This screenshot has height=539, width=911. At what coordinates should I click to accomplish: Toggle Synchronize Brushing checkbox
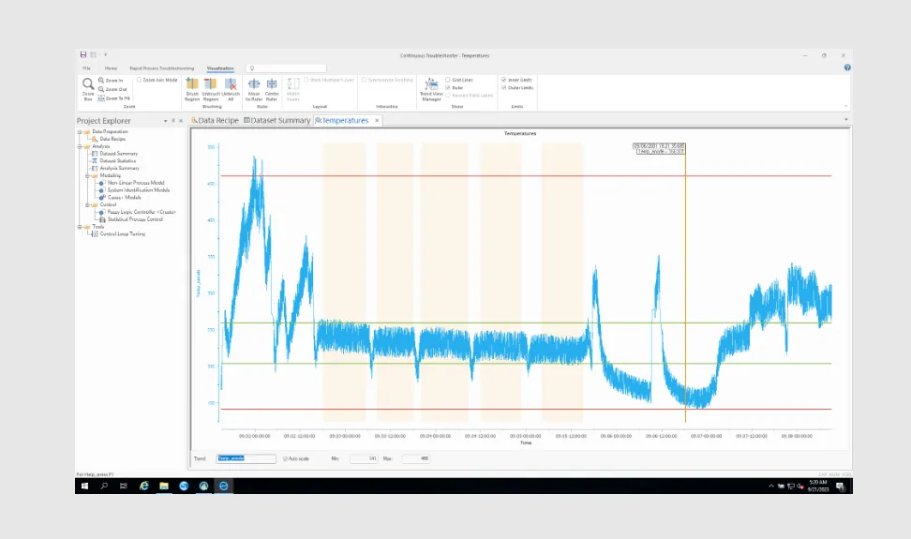tap(365, 81)
